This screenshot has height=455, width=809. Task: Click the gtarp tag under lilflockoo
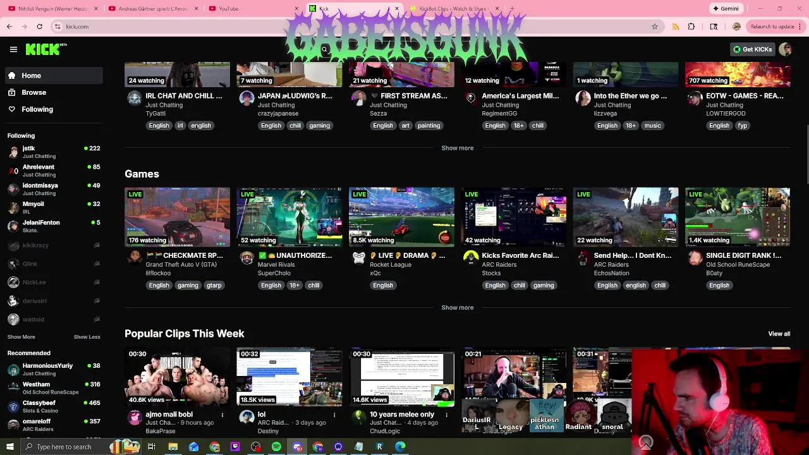pos(214,285)
